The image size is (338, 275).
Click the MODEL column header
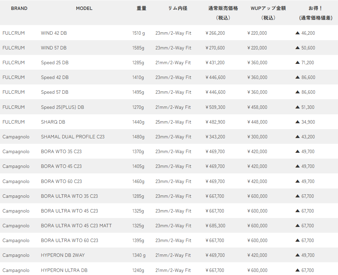(84, 8)
